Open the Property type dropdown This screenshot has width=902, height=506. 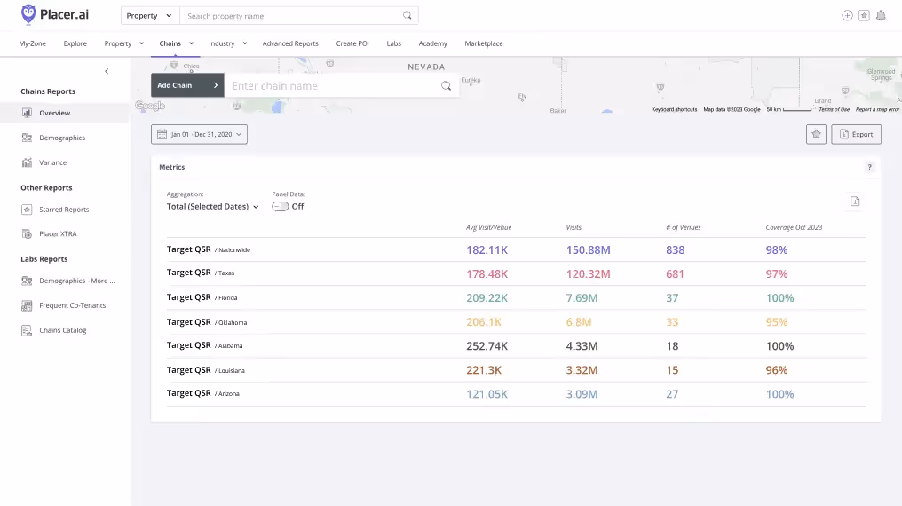(149, 15)
